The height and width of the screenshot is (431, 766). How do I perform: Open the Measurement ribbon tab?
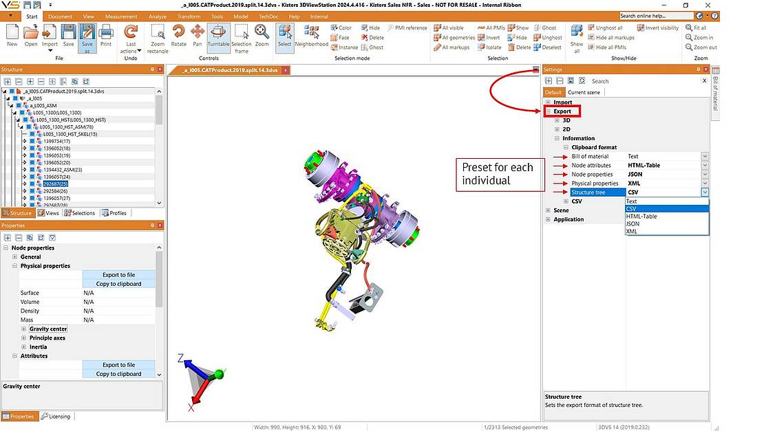(x=121, y=16)
